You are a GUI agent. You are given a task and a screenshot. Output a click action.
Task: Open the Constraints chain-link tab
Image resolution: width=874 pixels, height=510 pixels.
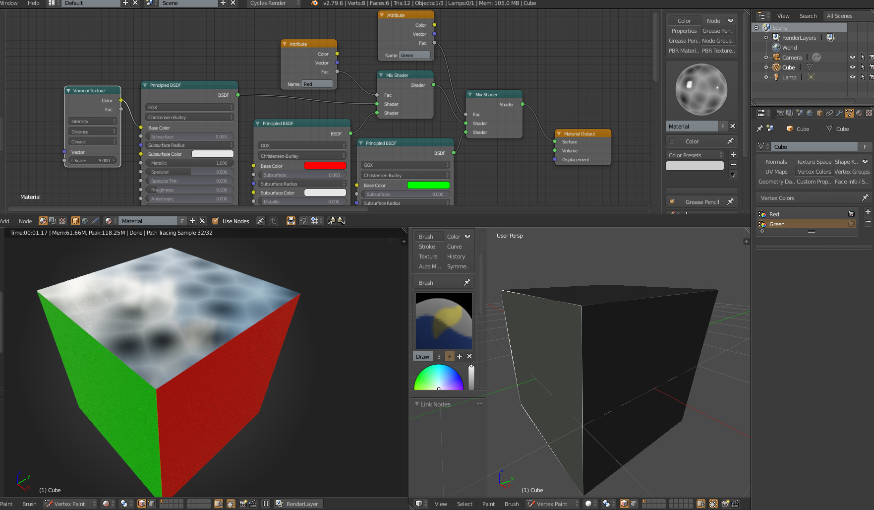pos(829,113)
